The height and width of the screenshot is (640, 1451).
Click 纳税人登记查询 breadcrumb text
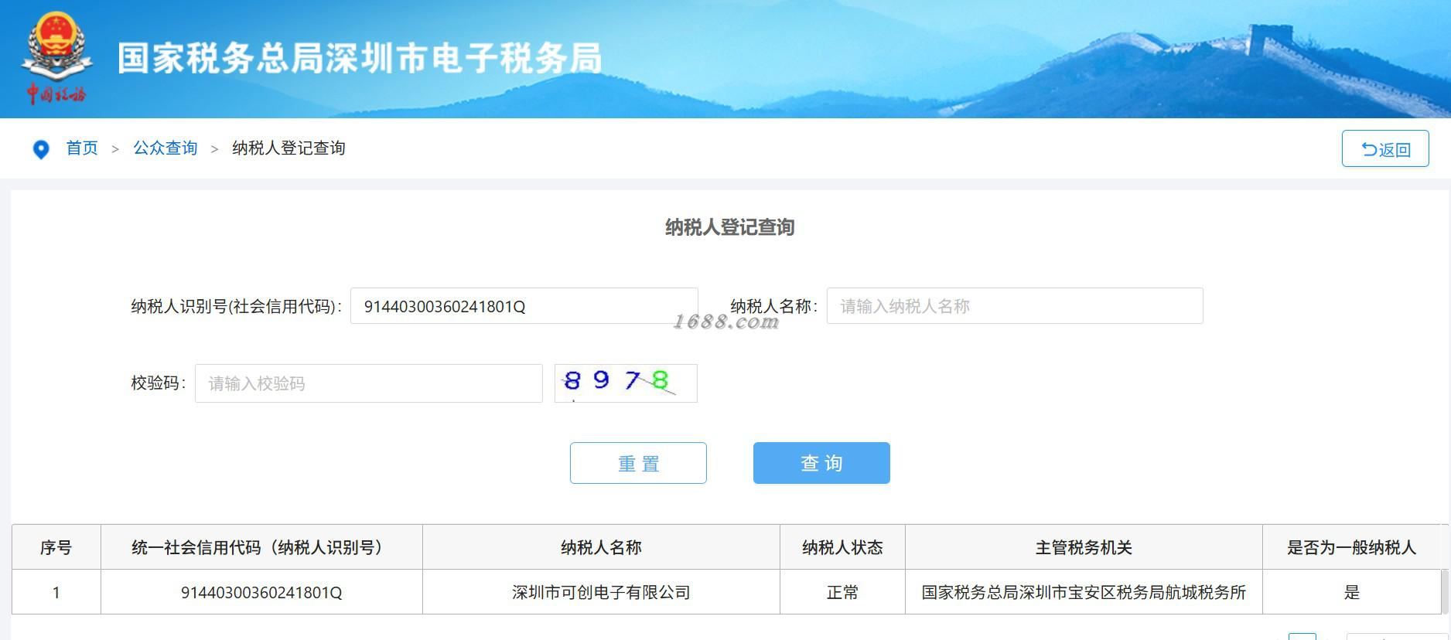click(288, 148)
